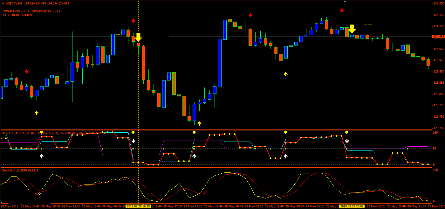Click the current price label 124.069 on axis
The image size is (445, 209).
tap(438, 37)
